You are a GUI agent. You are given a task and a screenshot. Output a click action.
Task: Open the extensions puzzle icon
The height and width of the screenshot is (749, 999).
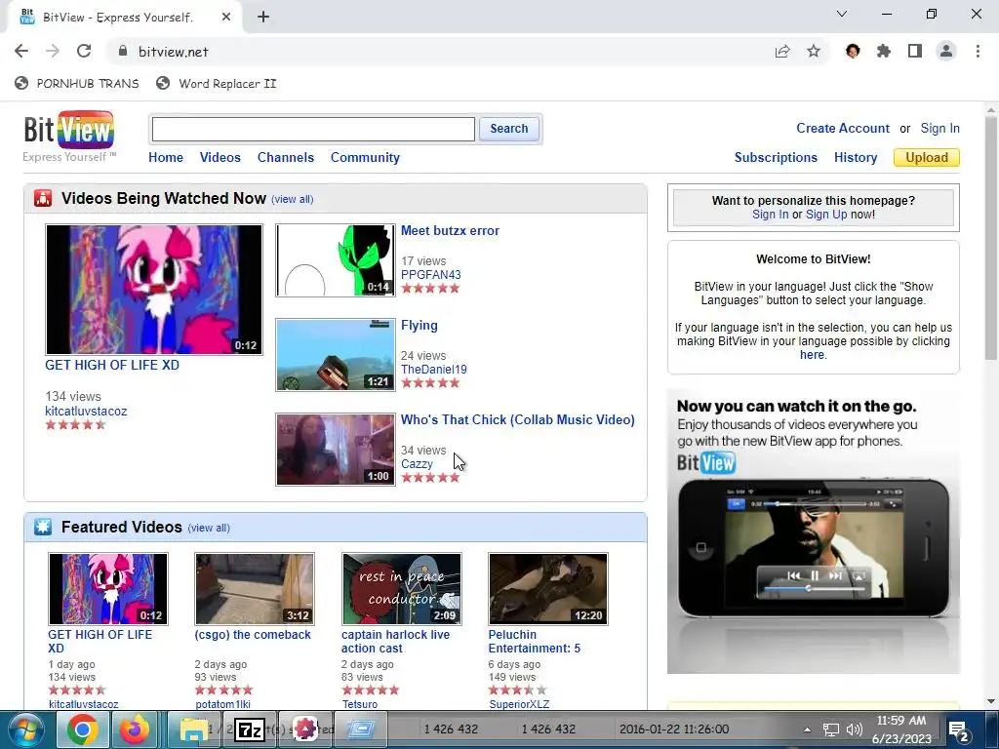884,51
